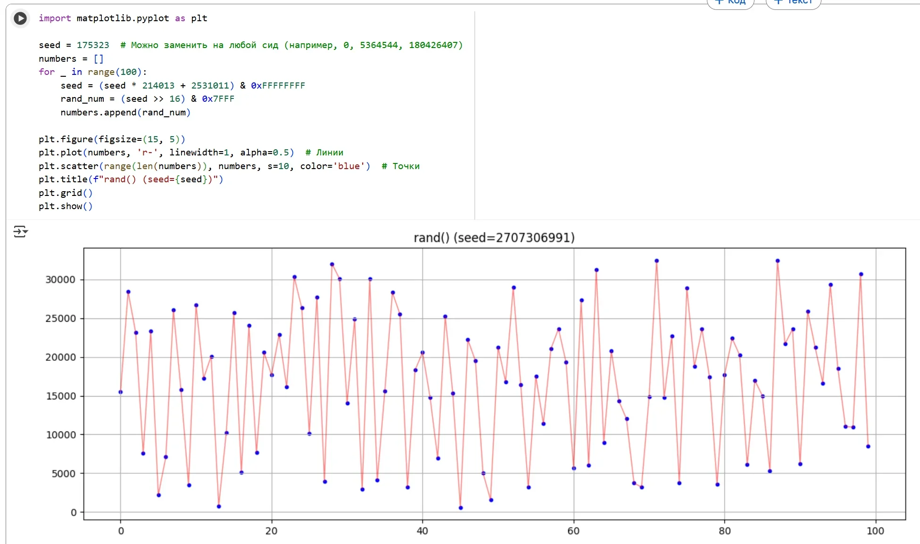This screenshot has height=544, width=920.
Task: Click the '# Точки' comment in code
Action: pos(401,166)
